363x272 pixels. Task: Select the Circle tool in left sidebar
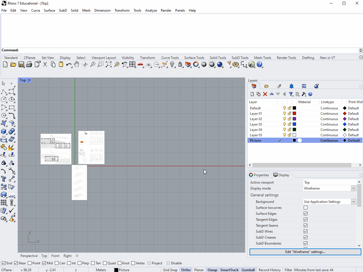(x=4, y=99)
